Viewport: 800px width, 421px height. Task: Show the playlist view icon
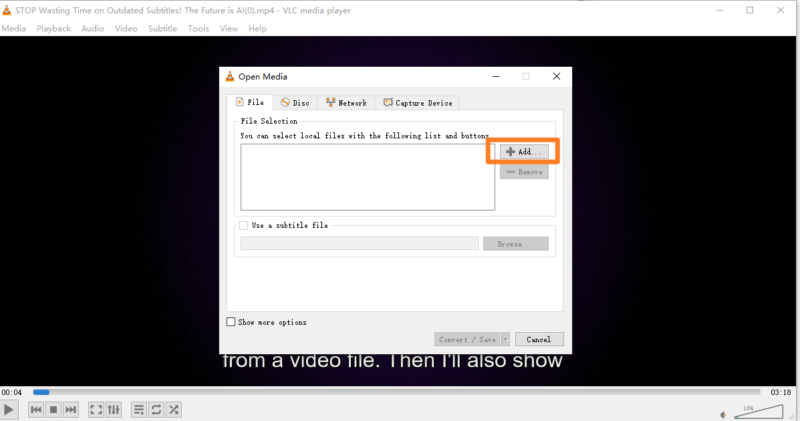pos(138,409)
